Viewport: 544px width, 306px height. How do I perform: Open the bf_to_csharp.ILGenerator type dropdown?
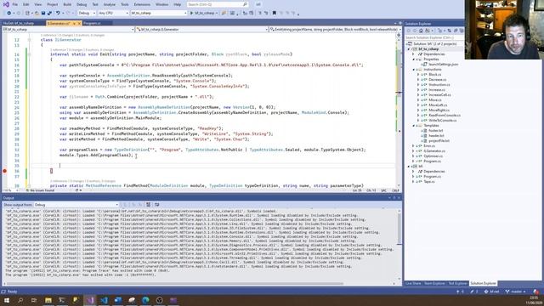[x=202, y=30]
